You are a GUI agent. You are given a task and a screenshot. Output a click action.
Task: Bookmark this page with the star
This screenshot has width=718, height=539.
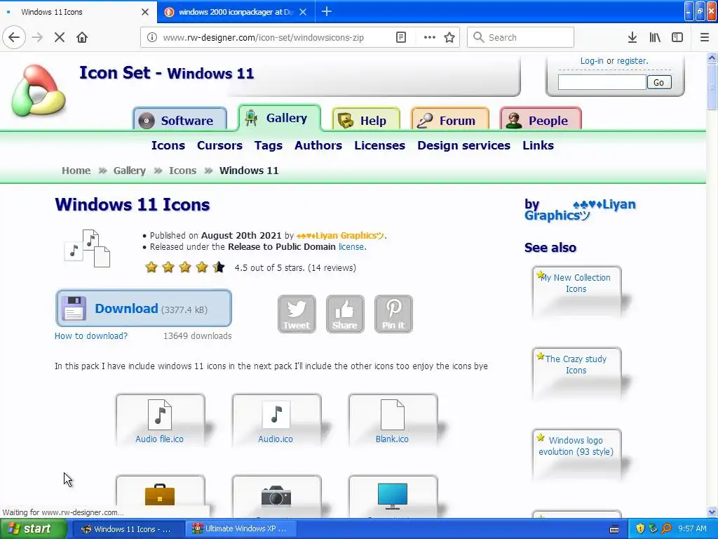click(x=449, y=37)
